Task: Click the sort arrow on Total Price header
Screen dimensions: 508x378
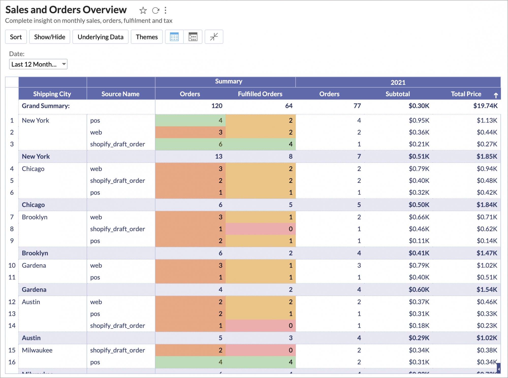Action: coord(496,95)
